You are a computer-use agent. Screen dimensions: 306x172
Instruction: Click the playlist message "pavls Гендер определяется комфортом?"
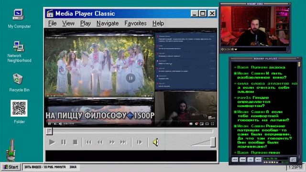(254, 102)
